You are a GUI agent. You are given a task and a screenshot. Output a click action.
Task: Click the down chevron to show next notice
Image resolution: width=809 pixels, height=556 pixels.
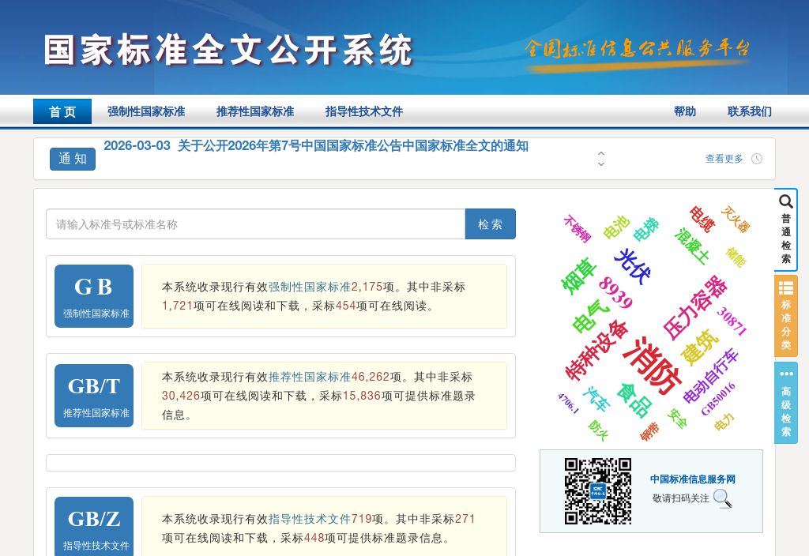[x=601, y=163]
